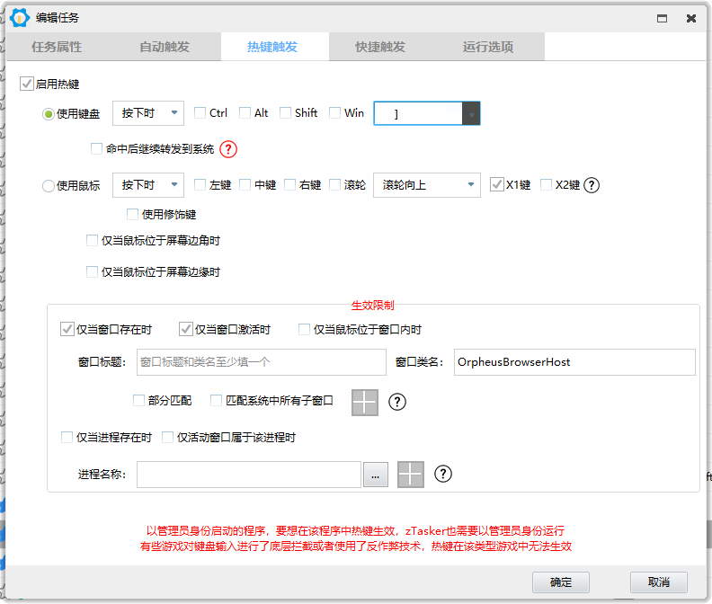
Task: Open the 运行选项 tab
Action: (x=488, y=47)
